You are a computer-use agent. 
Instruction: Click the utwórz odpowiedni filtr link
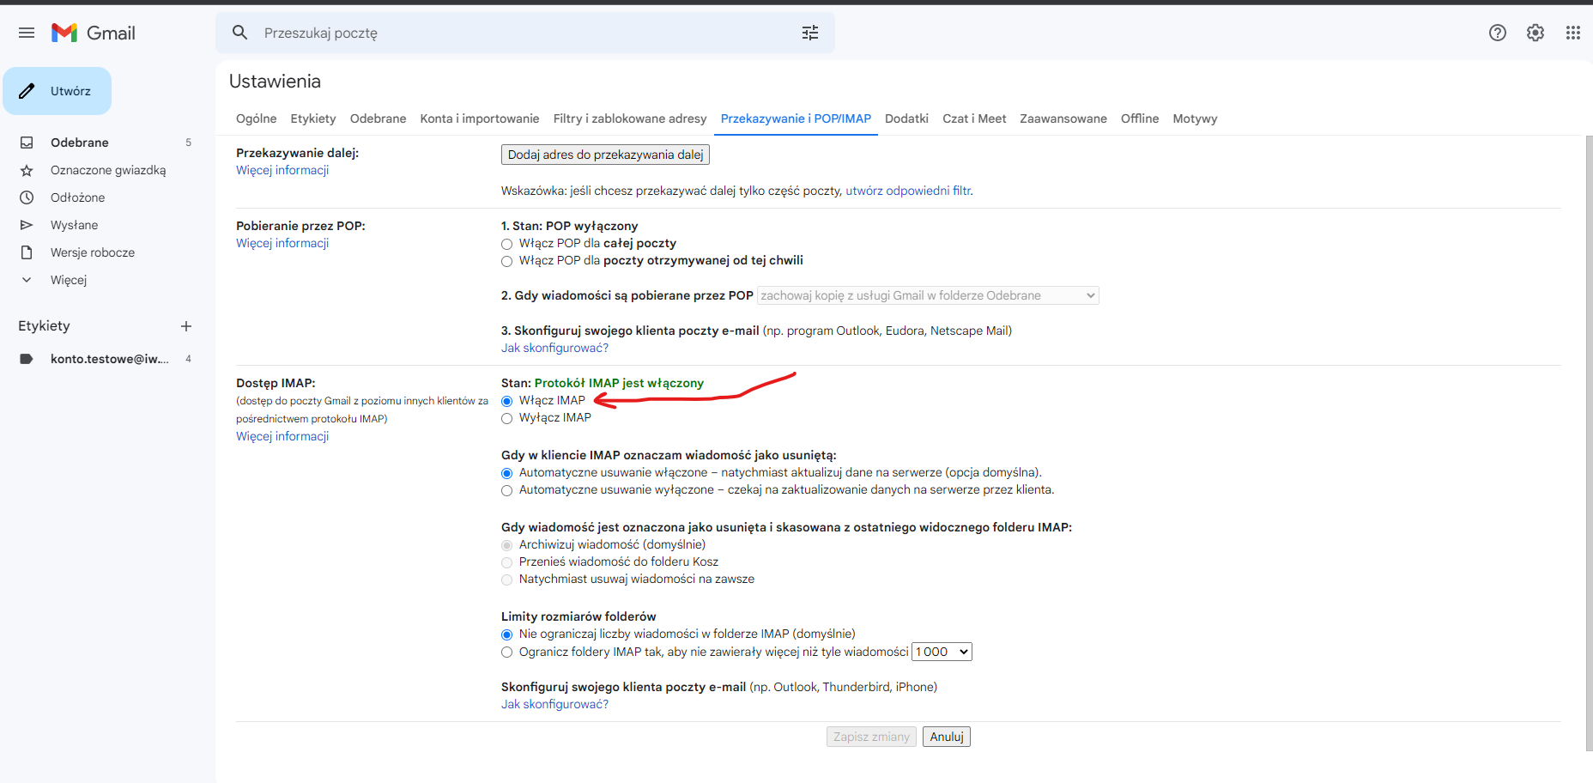[x=908, y=191]
